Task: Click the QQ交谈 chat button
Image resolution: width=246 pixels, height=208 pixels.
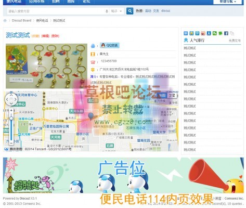Action: pyautogui.click(x=110, y=45)
